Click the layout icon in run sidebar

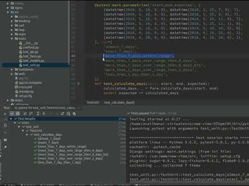point(5,139)
